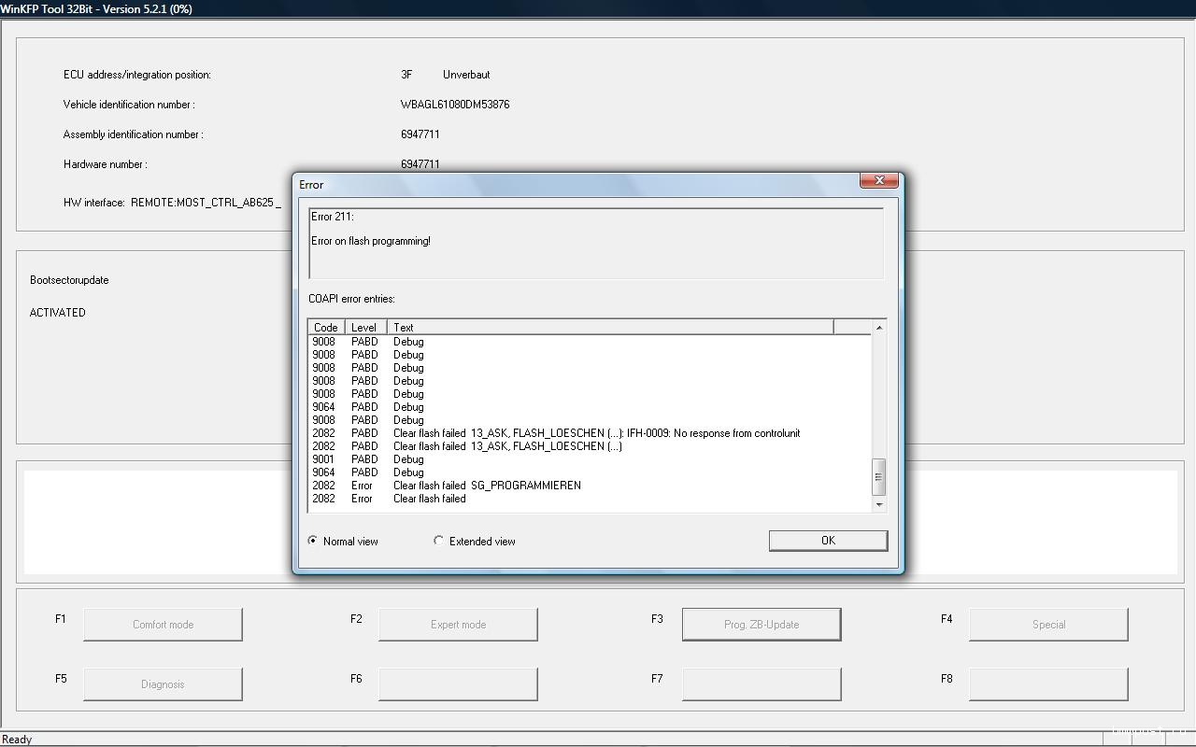Screen dimensions: 1196x747
Task: Sort by the Code column header
Action: coord(326,327)
